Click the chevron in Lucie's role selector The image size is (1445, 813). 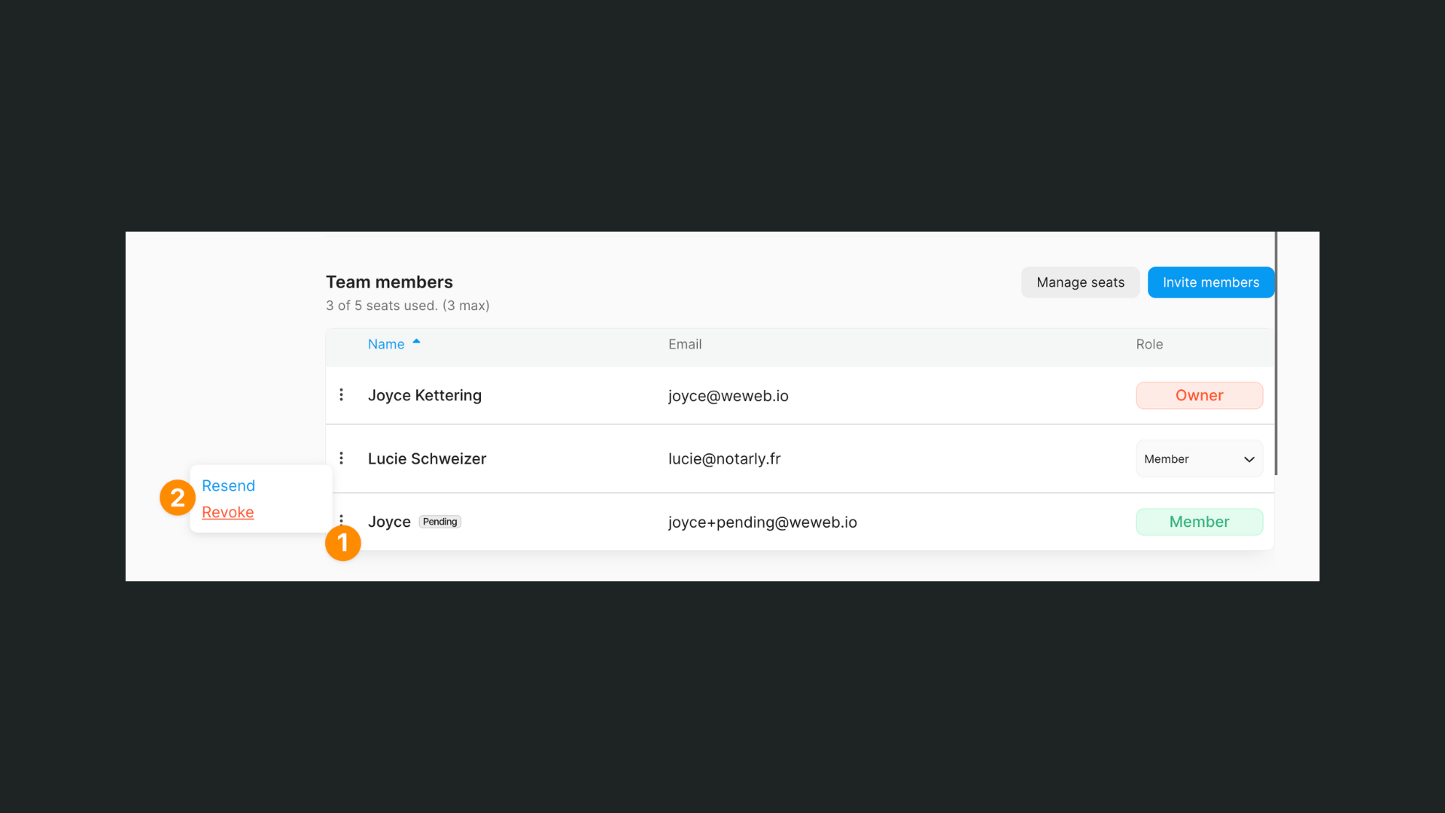pyautogui.click(x=1249, y=459)
